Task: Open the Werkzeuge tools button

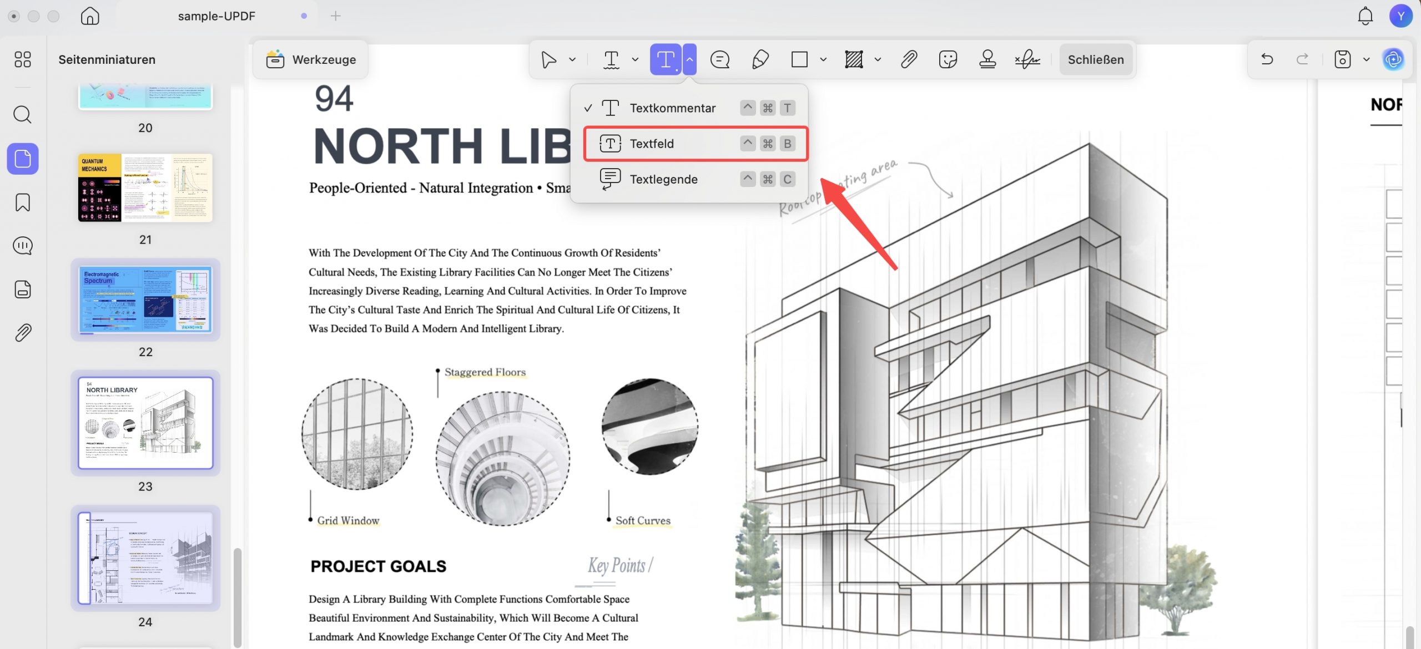Action: (x=311, y=59)
